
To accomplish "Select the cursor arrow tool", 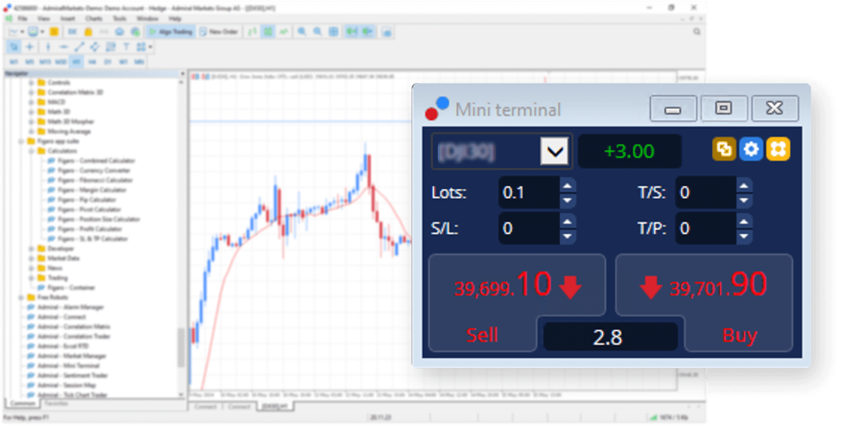I will (14, 47).
